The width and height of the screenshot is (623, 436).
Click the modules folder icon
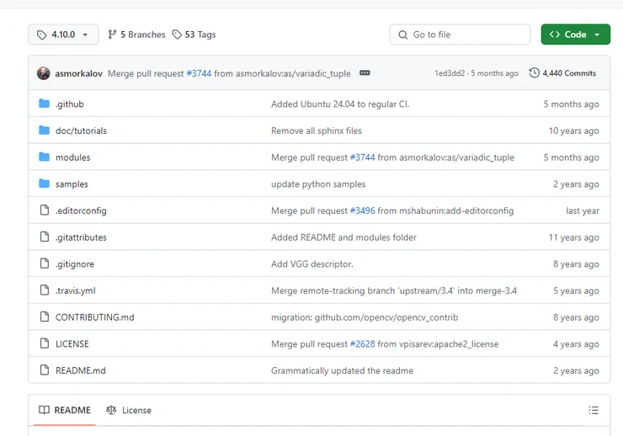45,157
